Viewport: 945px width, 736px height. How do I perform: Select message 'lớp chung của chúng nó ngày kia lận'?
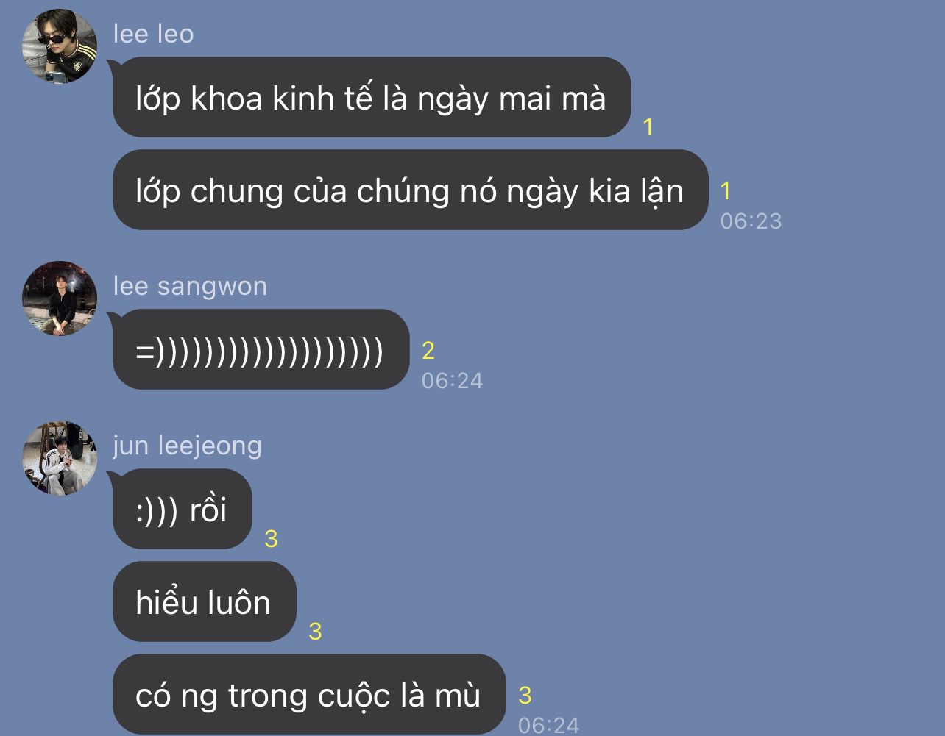coord(410,190)
